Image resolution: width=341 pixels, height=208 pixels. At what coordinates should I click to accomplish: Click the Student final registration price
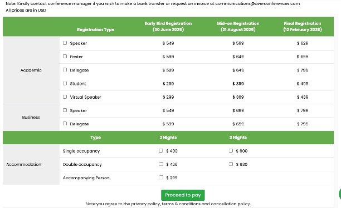click(303, 84)
